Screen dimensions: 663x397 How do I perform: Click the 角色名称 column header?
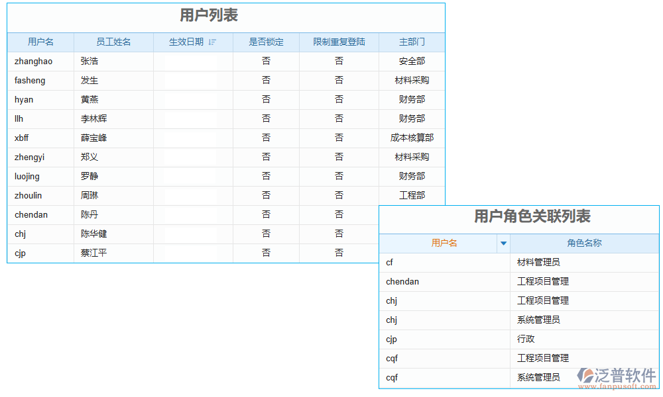pos(583,243)
